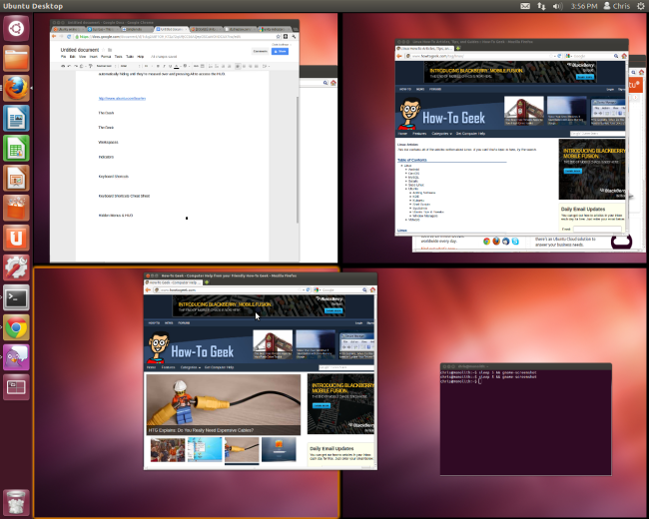Open search engine dropdown in Computer Help Firefox window
Viewport: 649px width, 519px height.
318,290
